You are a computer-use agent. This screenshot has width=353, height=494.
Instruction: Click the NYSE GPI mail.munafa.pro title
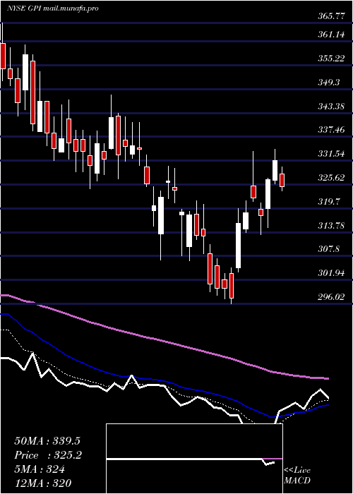53,8
